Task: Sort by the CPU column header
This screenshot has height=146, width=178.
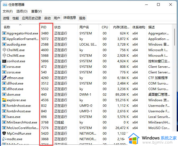Action: (x=104, y=27)
